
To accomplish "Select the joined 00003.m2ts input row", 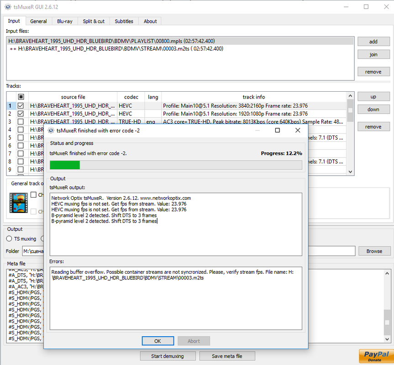I will pyautogui.click(x=180, y=48).
